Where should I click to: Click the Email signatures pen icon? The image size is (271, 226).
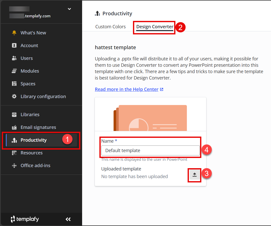[14, 127]
